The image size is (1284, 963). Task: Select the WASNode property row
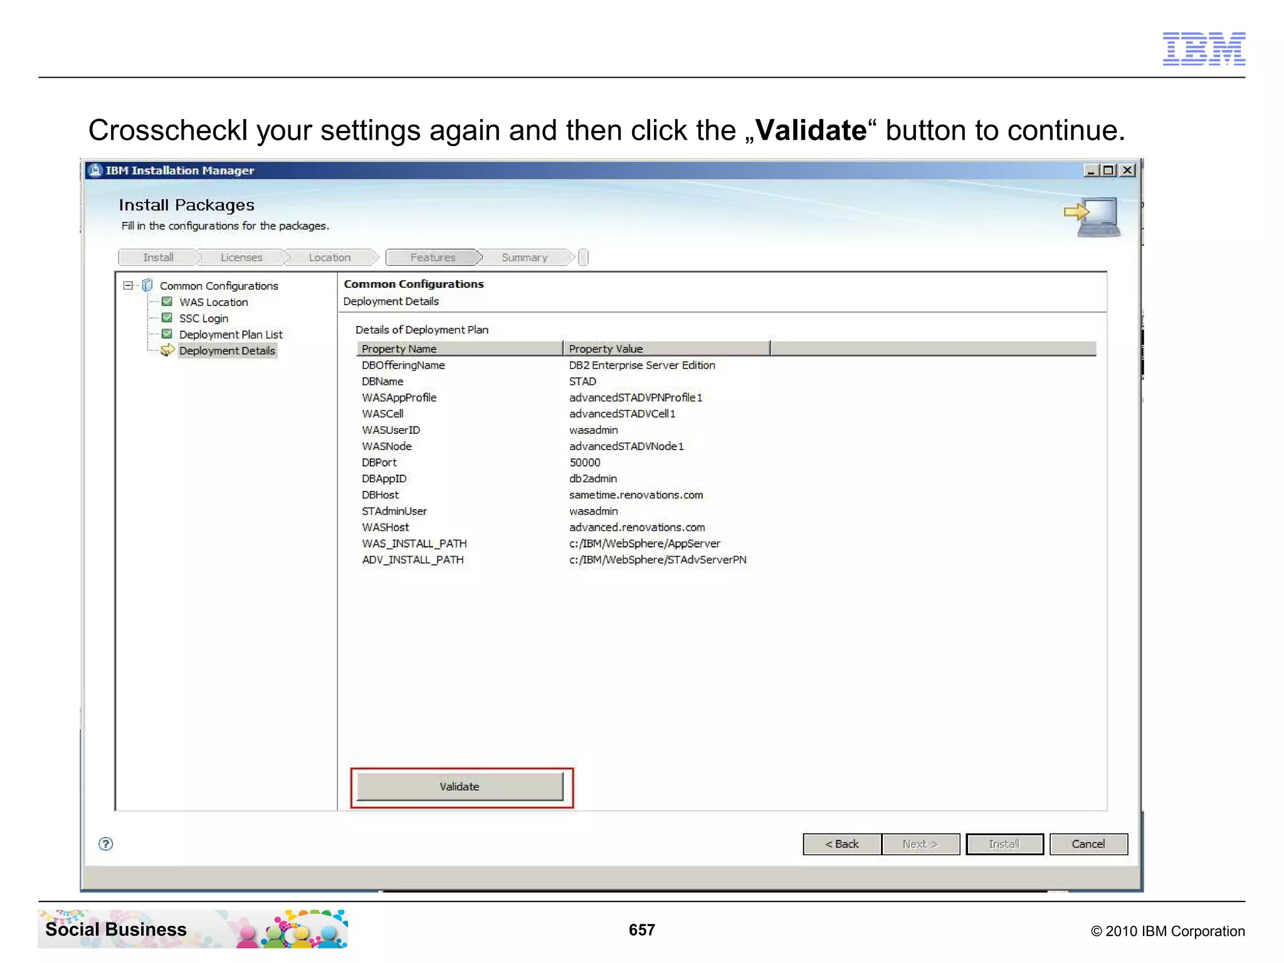point(726,446)
